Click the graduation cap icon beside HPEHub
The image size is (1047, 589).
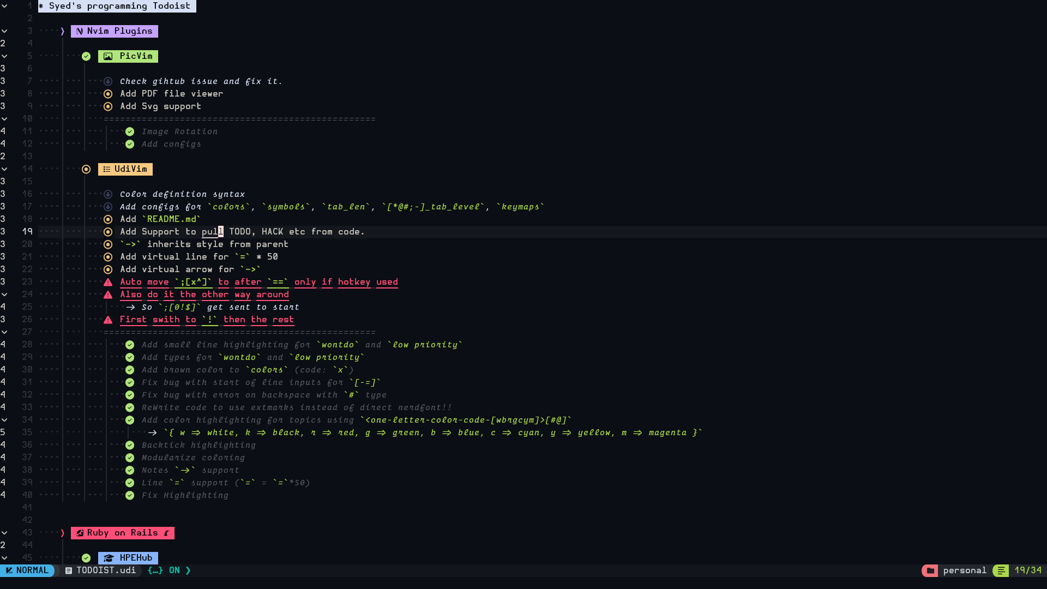(x=109, y=558)
